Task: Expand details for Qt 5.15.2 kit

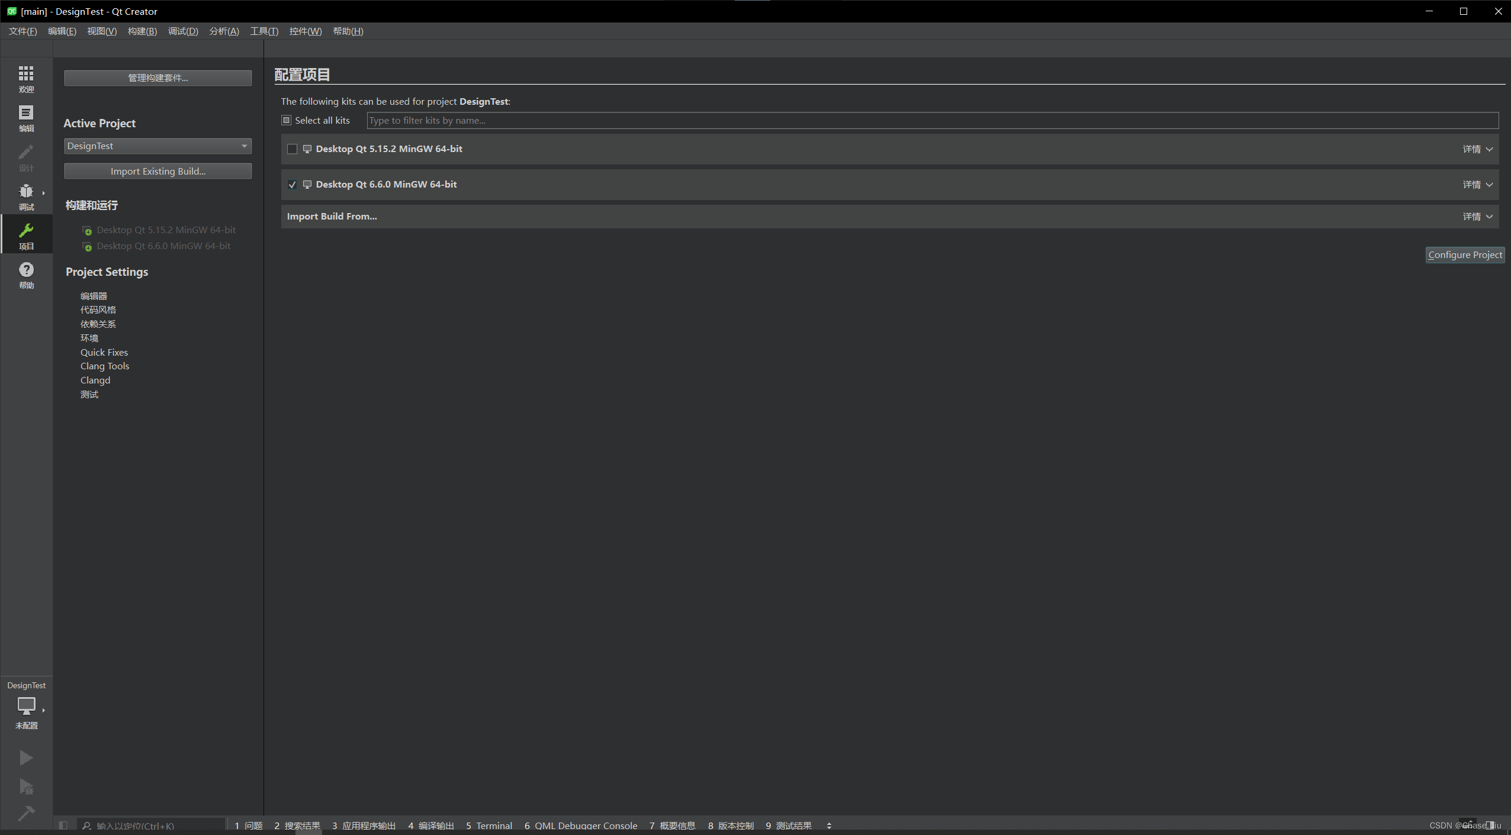Action: coord(1477,149)
